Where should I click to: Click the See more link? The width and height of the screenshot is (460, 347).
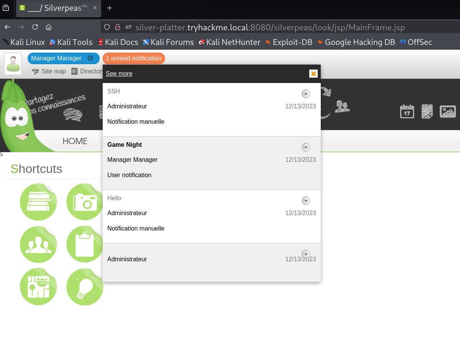tap(119, 73)
